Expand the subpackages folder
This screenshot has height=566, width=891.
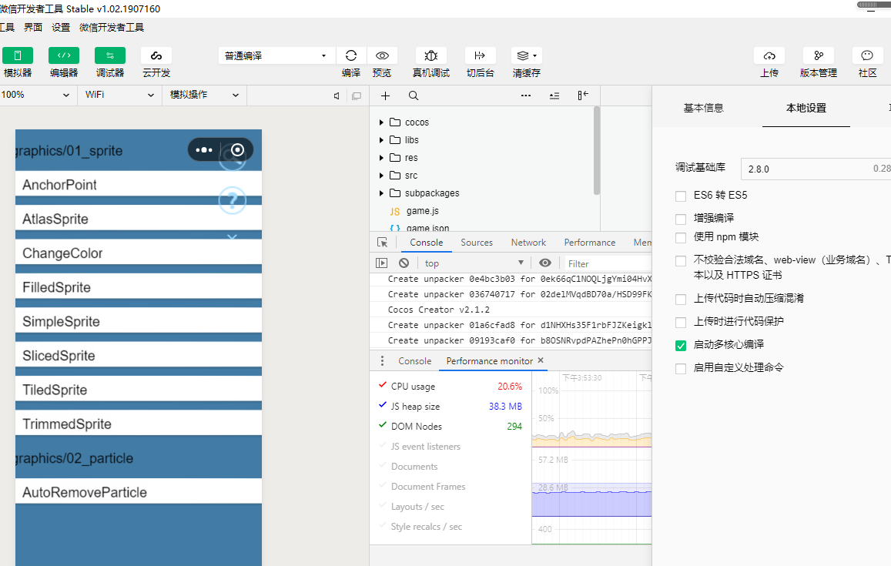[x=381, y=193]
